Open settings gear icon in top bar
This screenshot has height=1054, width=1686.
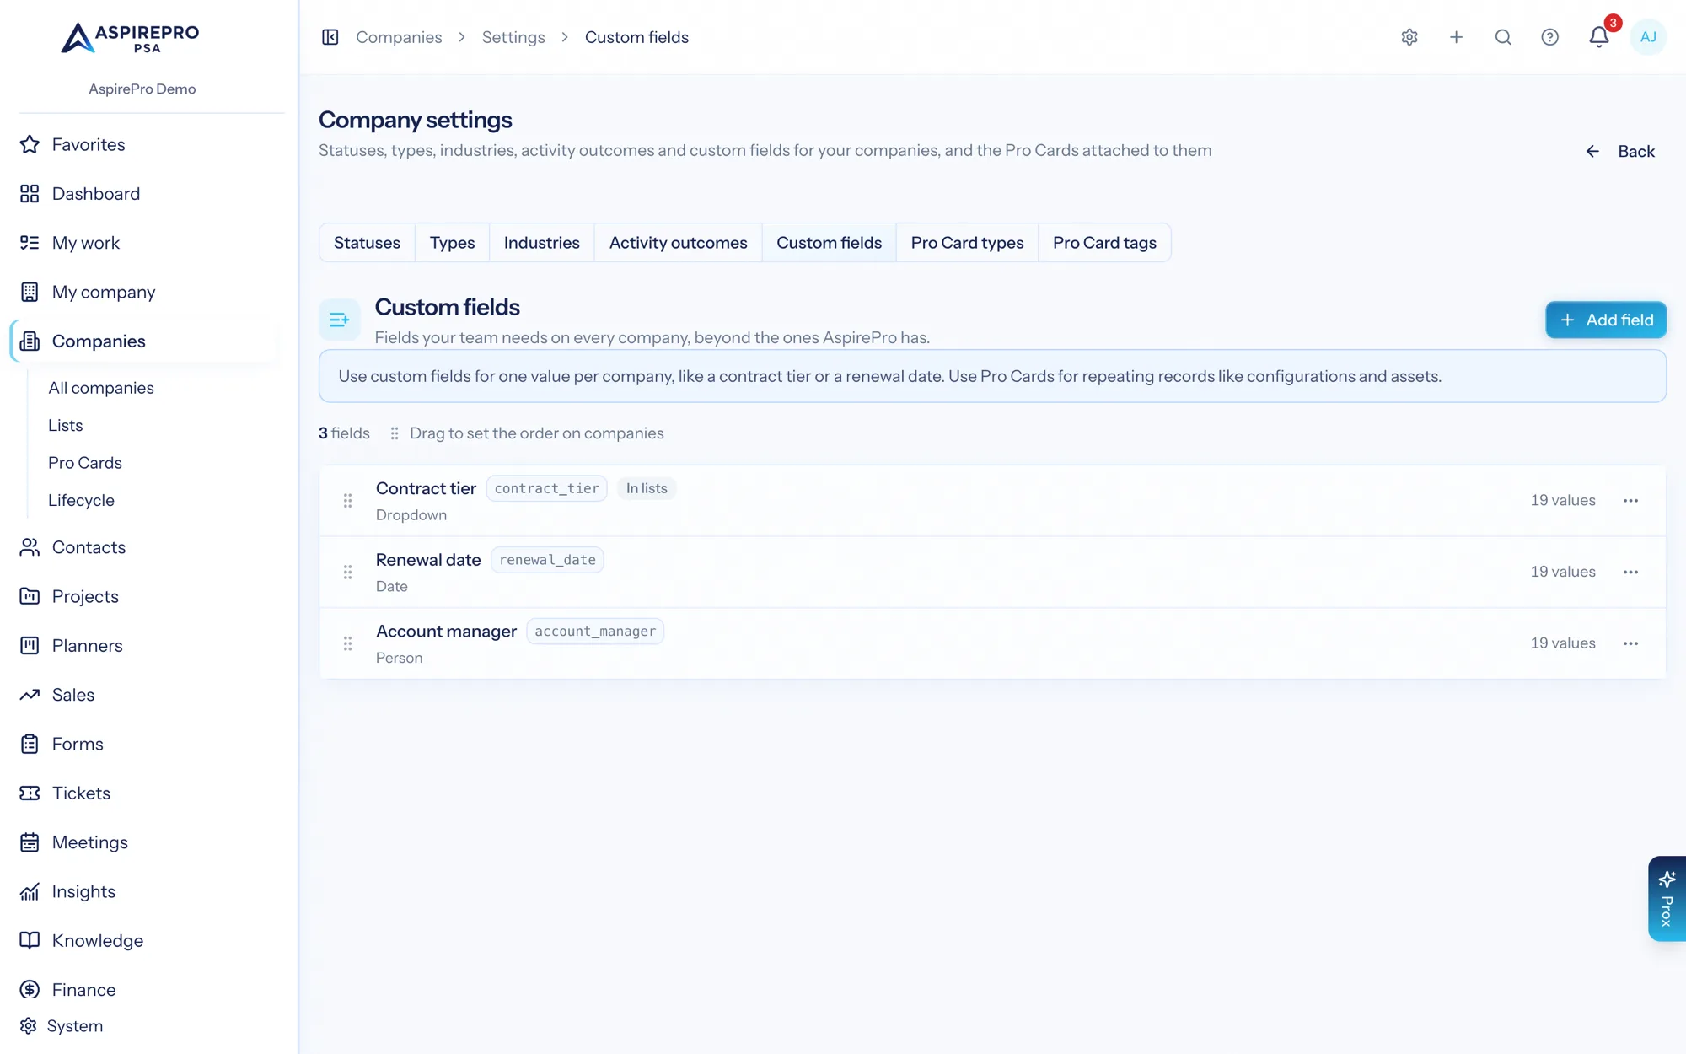[x=1409, y=37]
